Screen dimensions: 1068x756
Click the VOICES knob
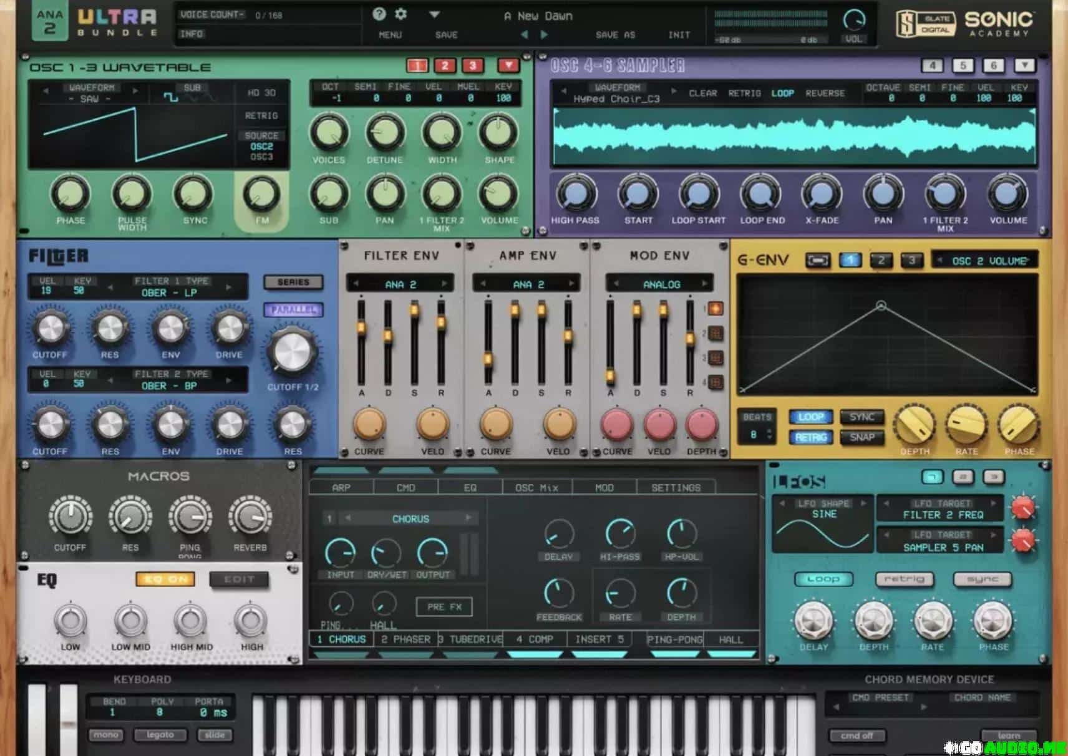tap(329, 133)
